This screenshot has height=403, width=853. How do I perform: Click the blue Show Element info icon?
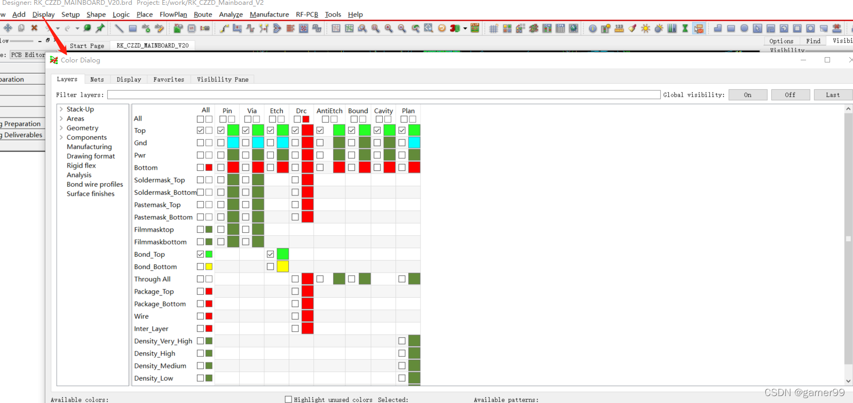(593, 28)
